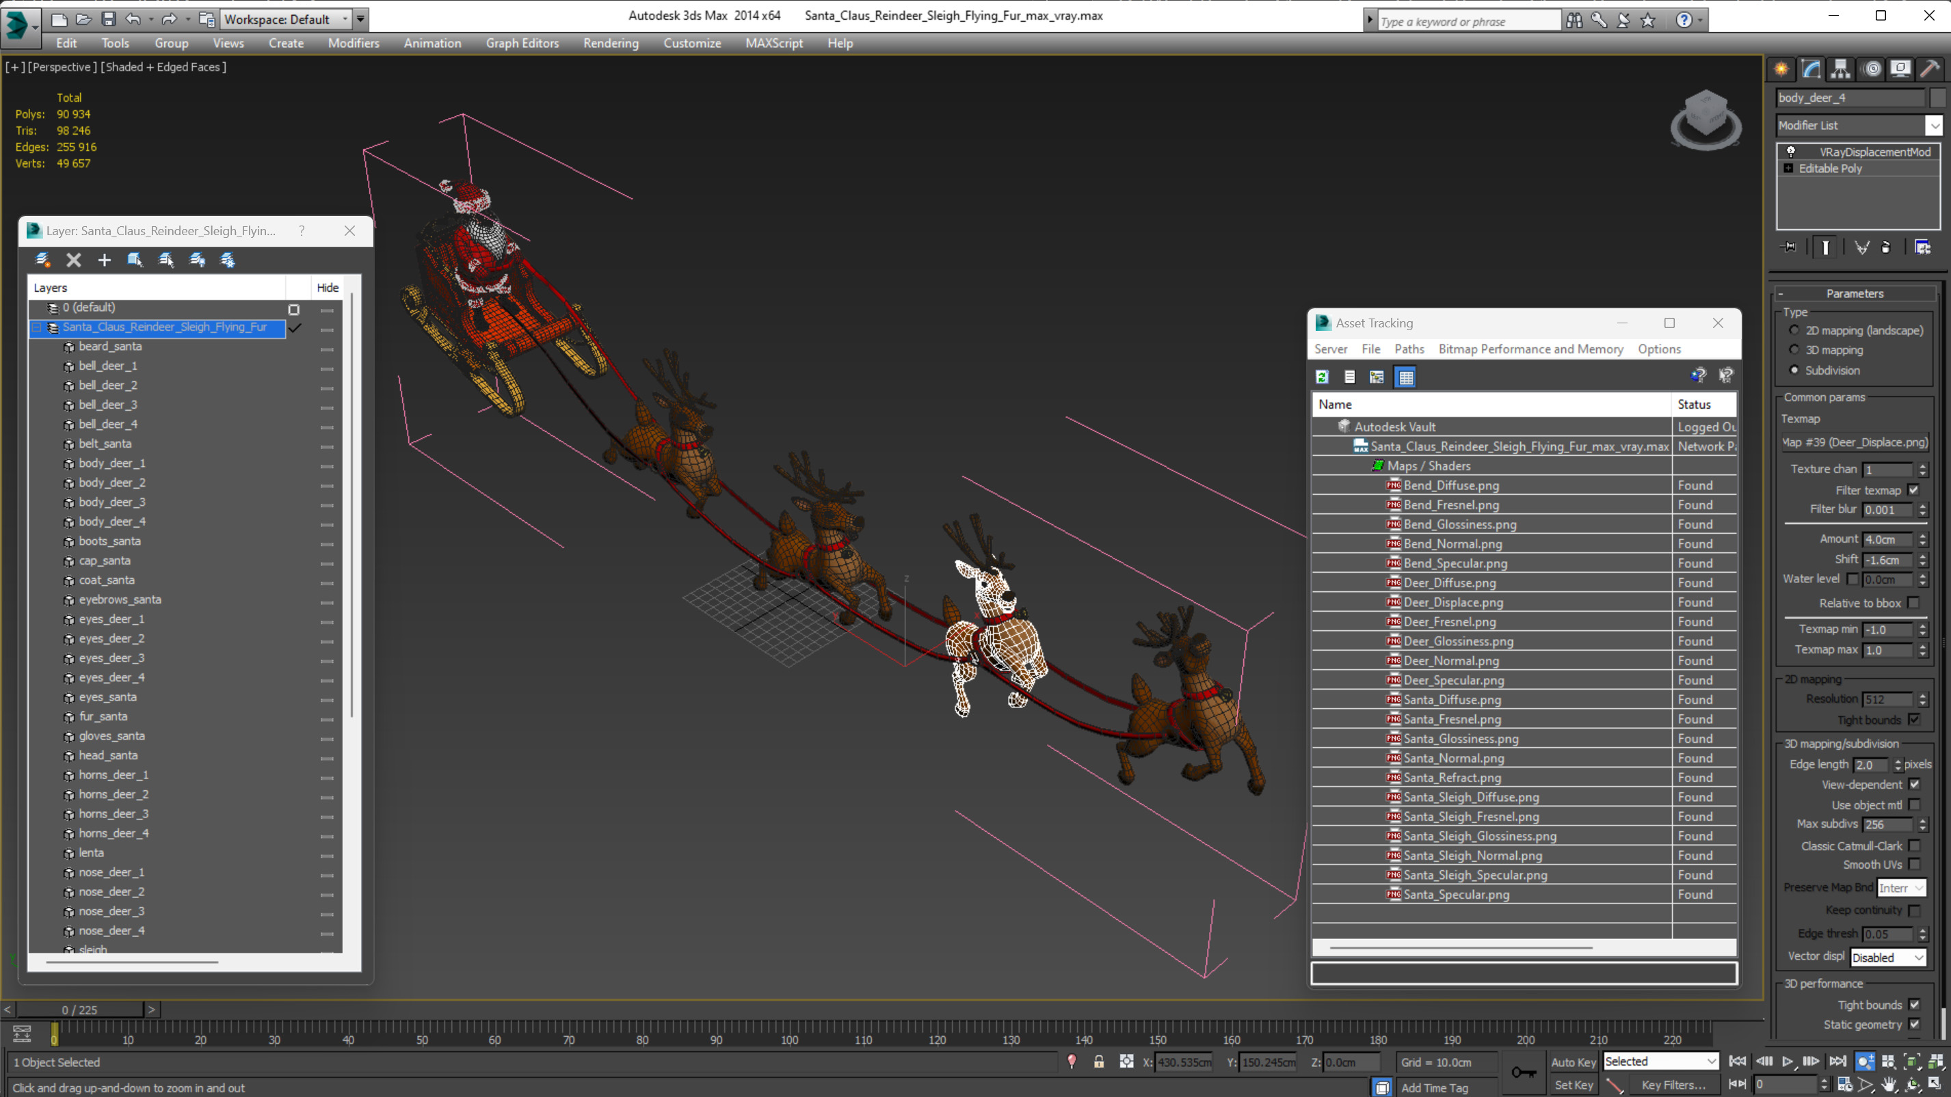Select Subdivision radio button
Screen dimensions: 1951x1097
(x=1794, y=370)
